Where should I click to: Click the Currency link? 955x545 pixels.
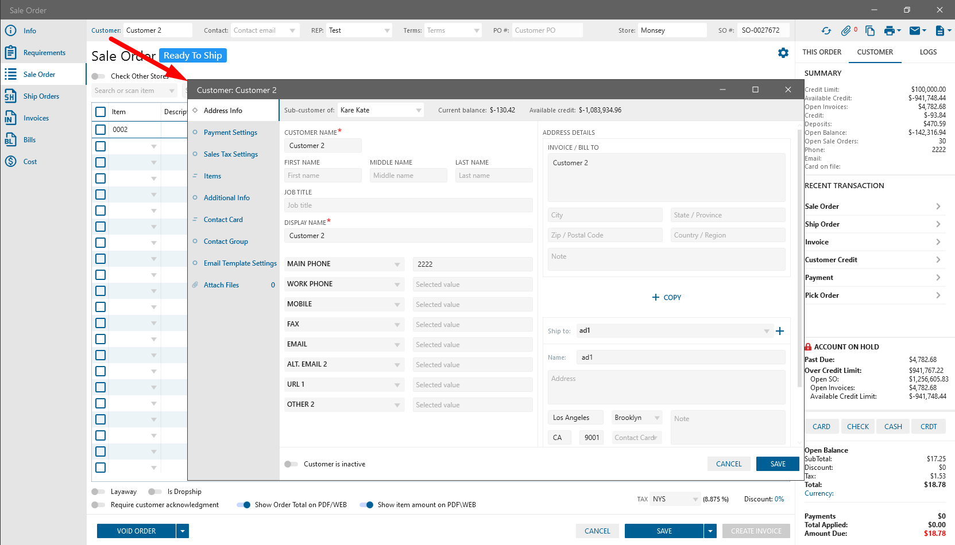click(819, 493)
